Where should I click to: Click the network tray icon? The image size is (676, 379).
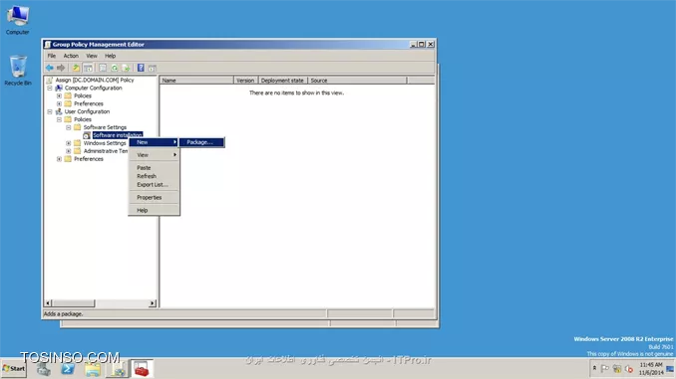617,369
